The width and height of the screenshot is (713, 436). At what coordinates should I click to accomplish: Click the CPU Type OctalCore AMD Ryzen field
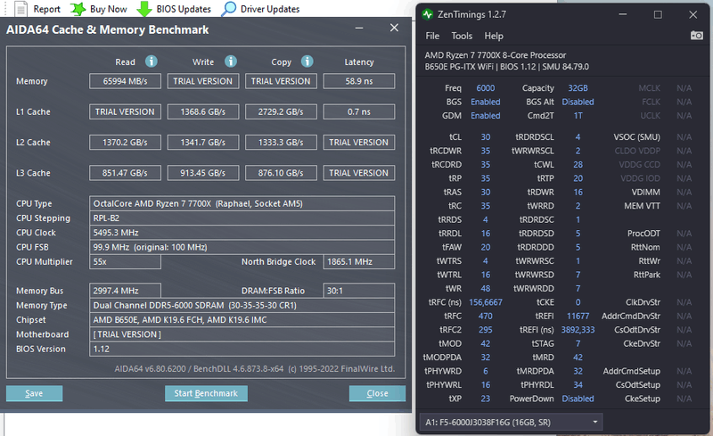(x=242, y=203)
